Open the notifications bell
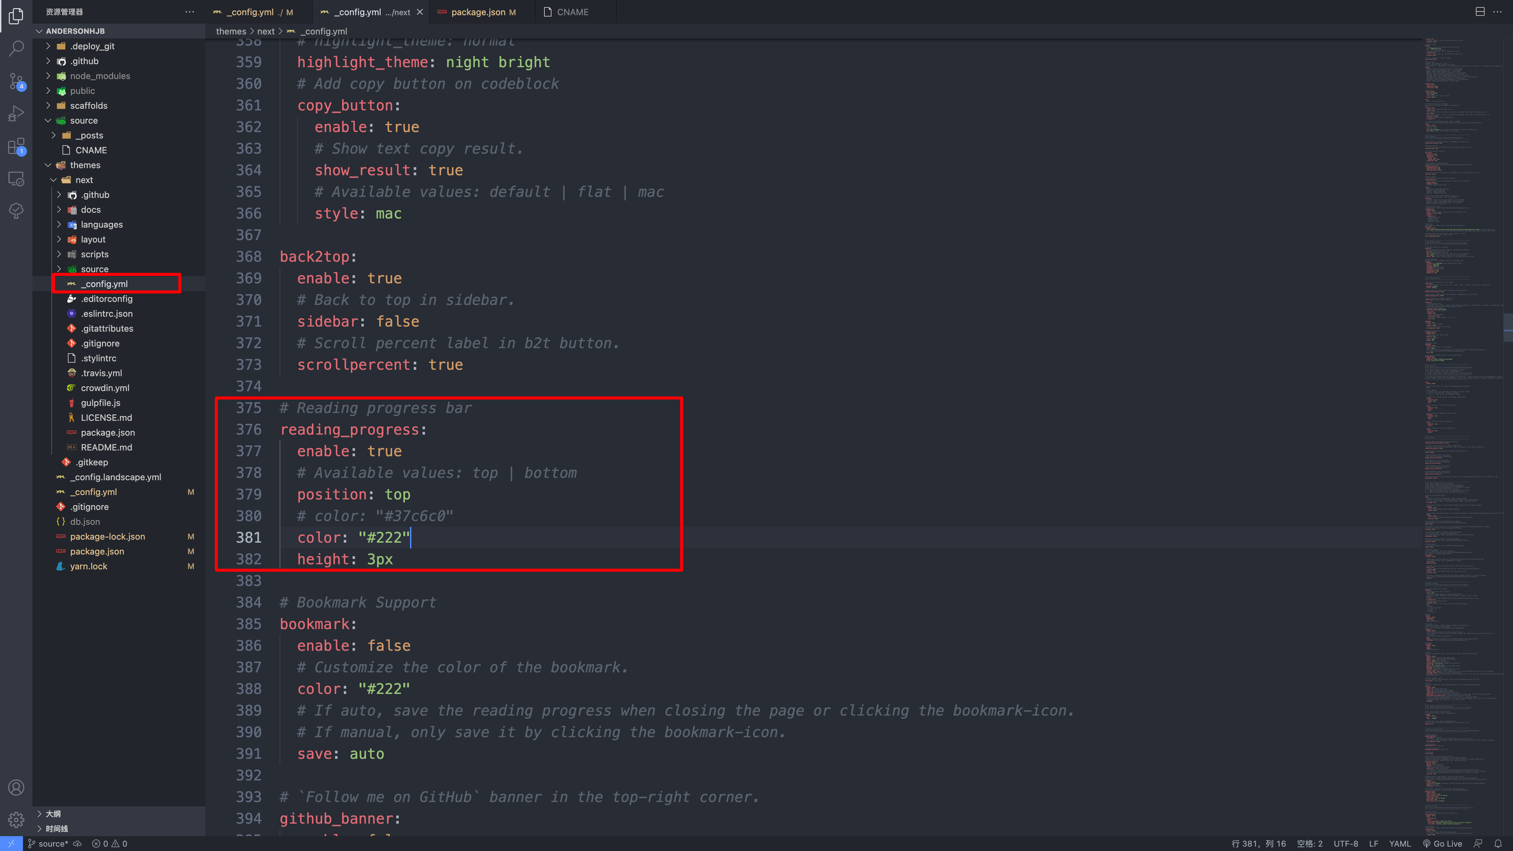This screenshot has width=1513, height=851. (1498, 843)
